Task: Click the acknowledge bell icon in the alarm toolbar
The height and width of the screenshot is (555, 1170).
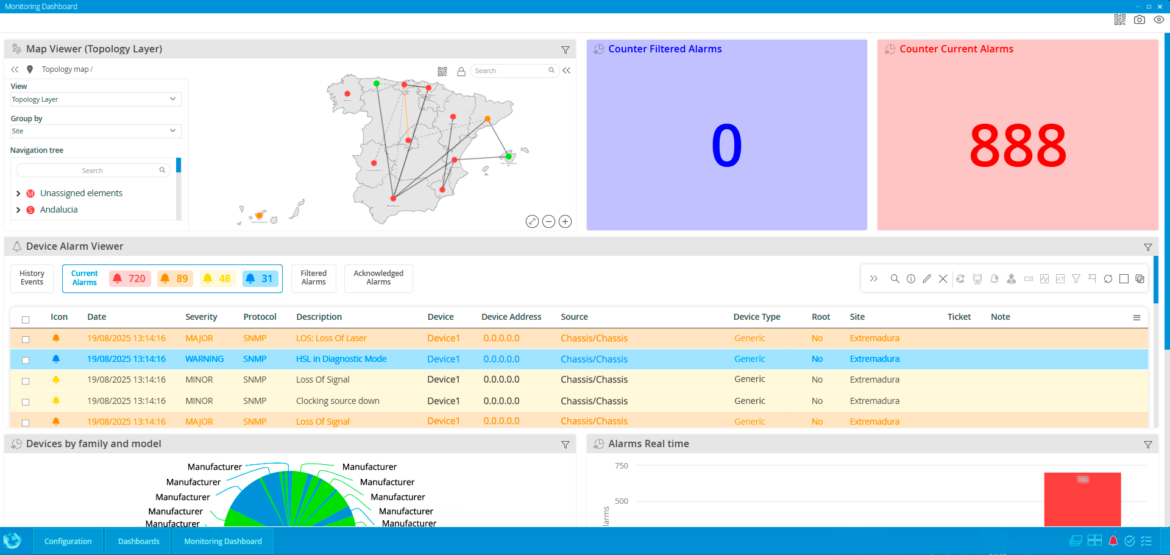Action: (x=994, y=279)
